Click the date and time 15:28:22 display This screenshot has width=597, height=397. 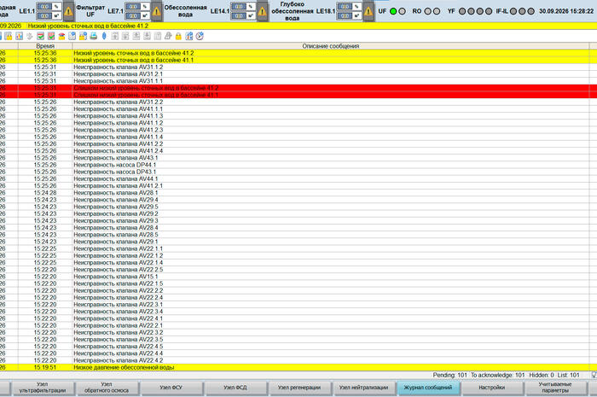click(566, 11)
